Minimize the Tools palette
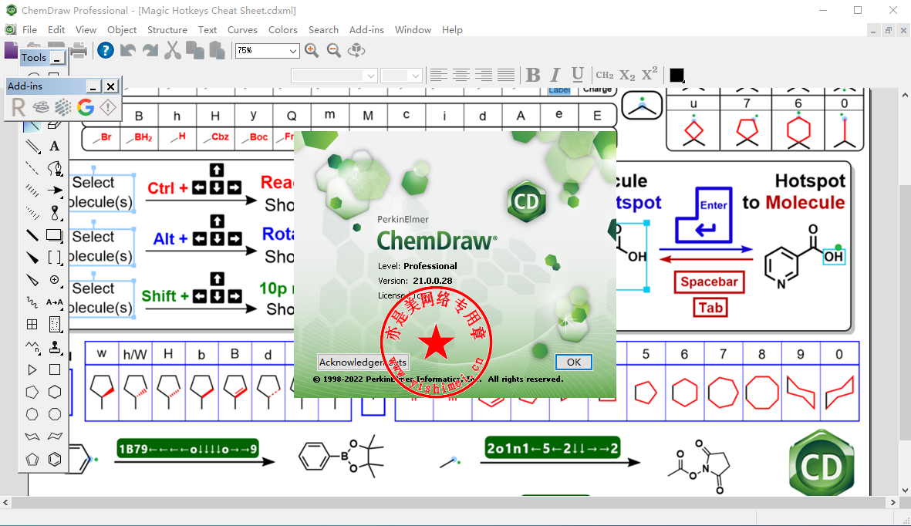 pyautogui.click(x=56, y=58)
